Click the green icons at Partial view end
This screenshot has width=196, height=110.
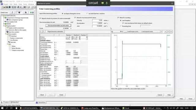pos(32,12)
